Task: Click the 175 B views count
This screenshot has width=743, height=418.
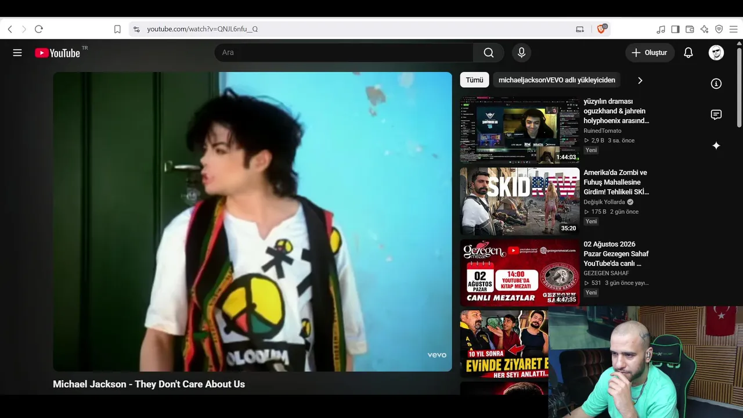Action: [x=598, y=212]
